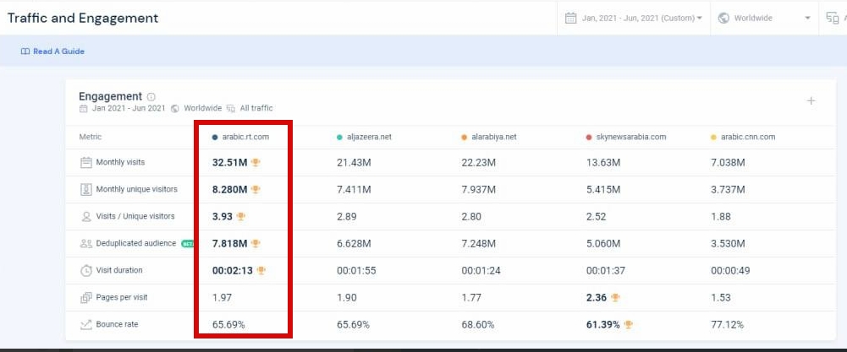Click the Monthly visits metric label
The height and width of the screenshot is (352, 847).
[x=120, y=162]
